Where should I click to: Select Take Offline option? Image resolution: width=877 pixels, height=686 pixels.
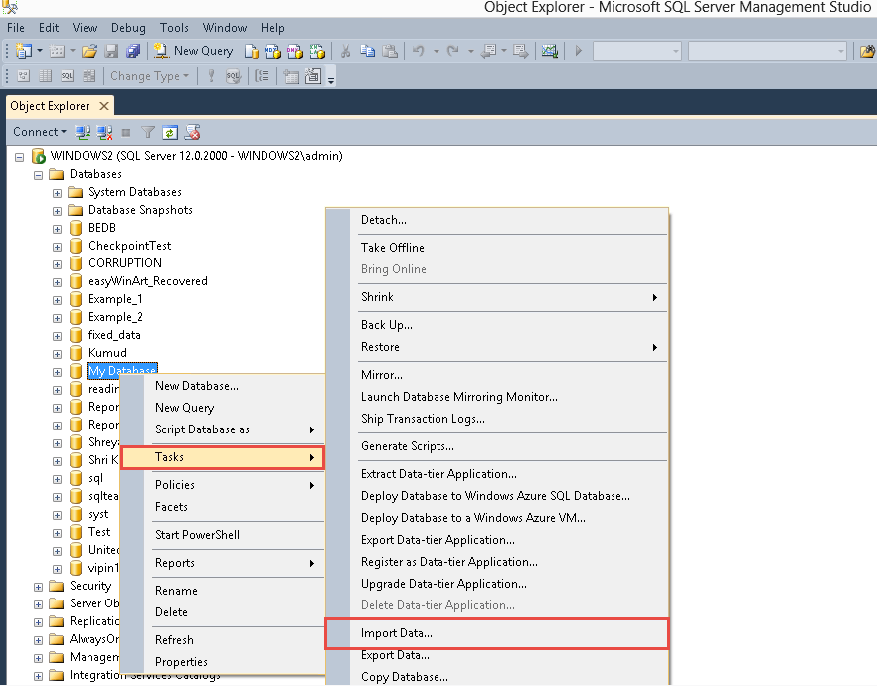[x=497, y=248]
